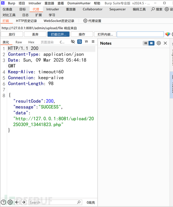Viewport: 173px width, 207px height.
Task: Open the proxy settings gear (代理设置)
Action: (x=85, y=21)
